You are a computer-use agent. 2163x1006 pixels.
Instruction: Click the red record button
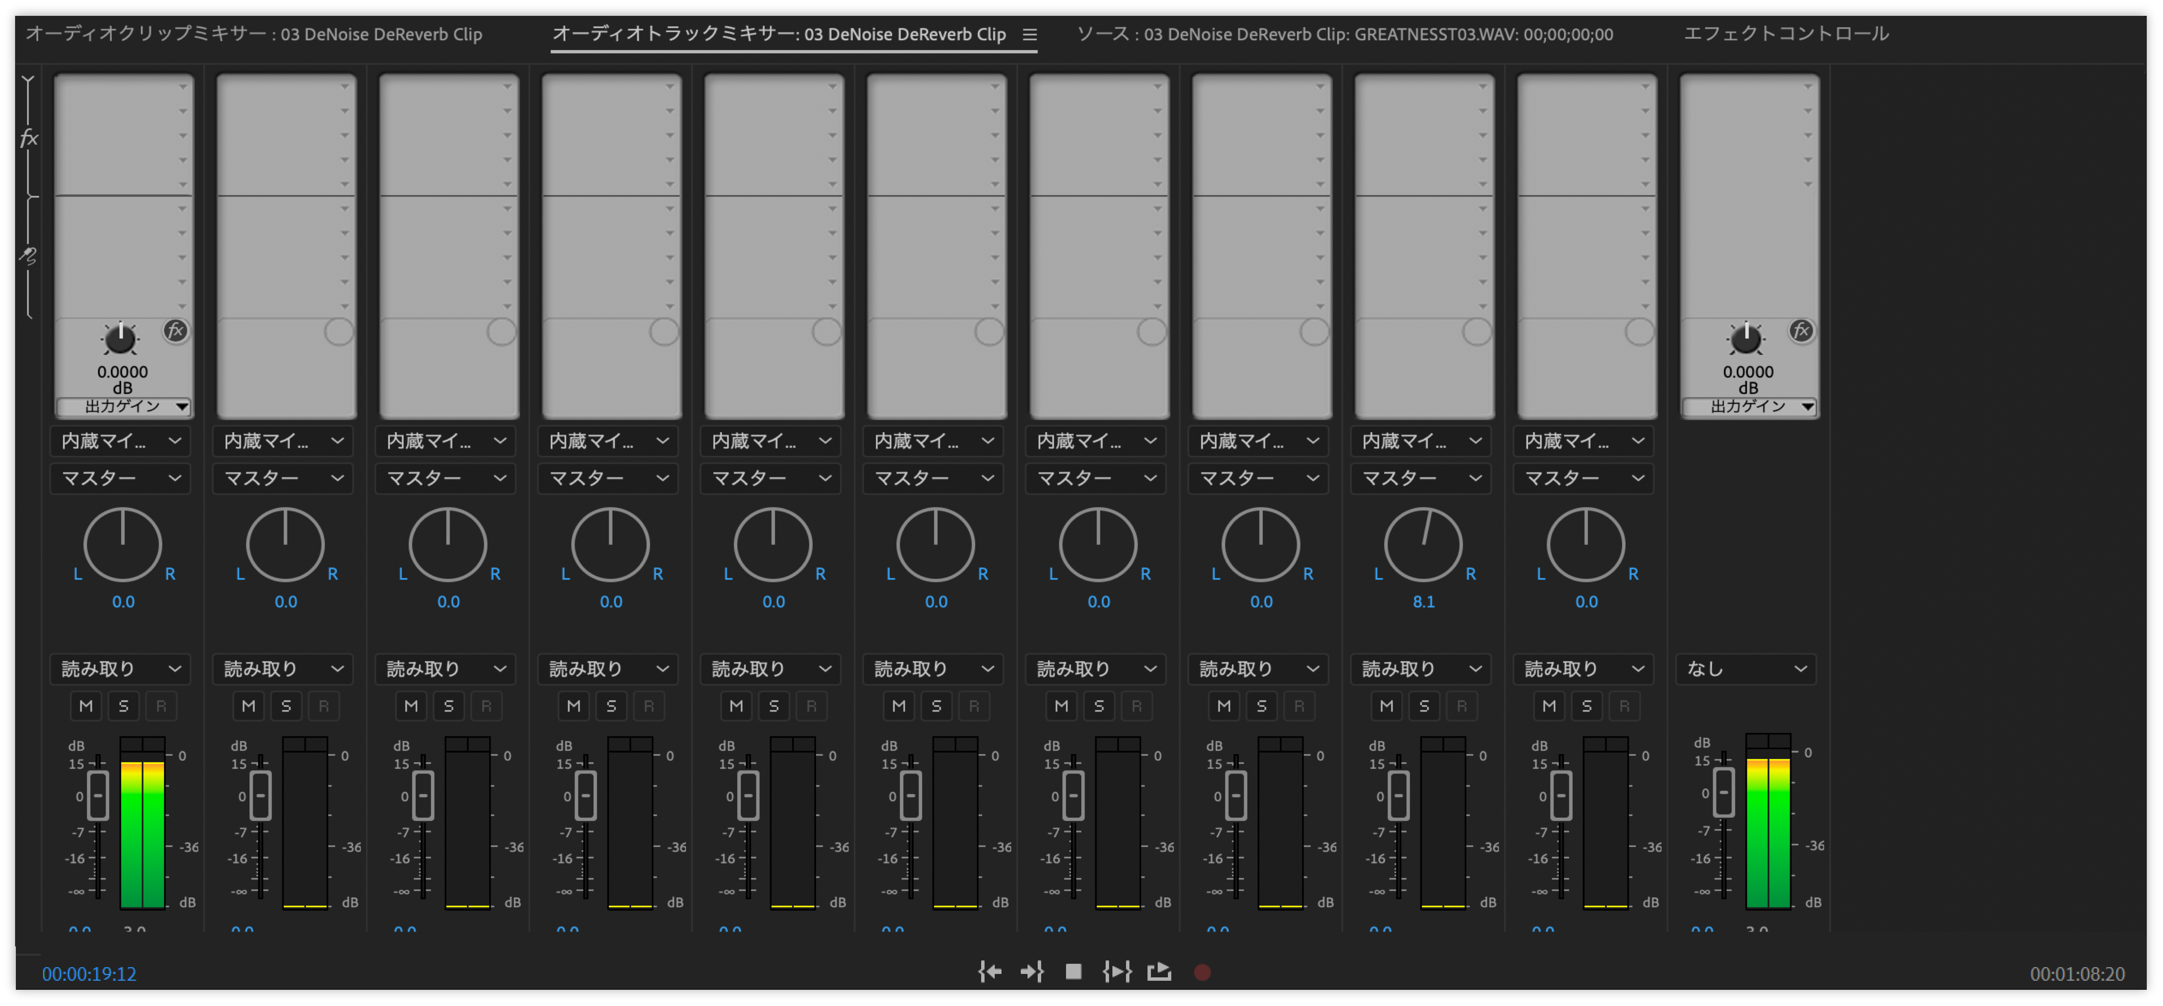[x=1203, y=972]
